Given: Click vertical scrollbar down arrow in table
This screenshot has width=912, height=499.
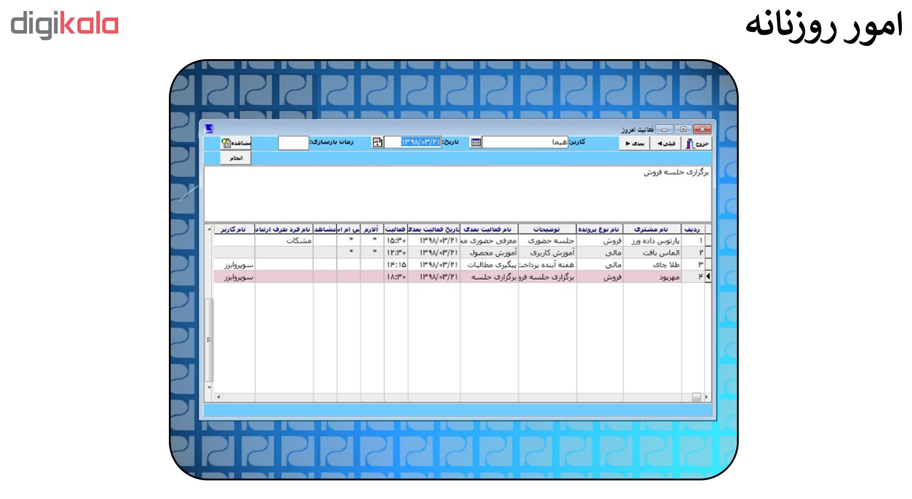Looking at the screenshot, I should (209, 387).
